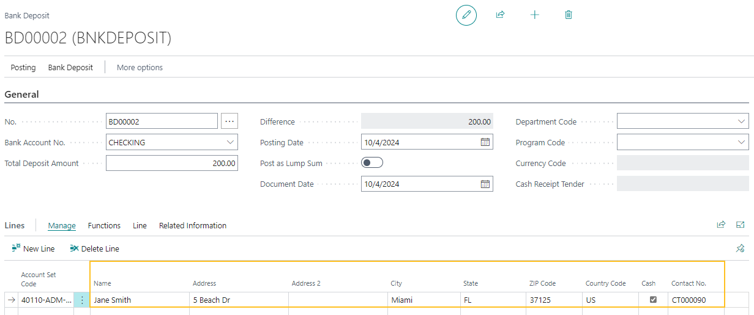Open the Department Code dropdown
The width and height of the screenshot is (754, 315).
point(741,121)
